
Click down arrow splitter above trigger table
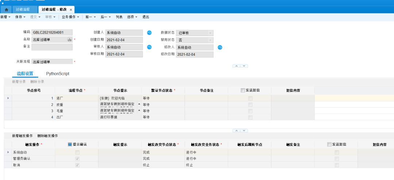pos(244,130)
